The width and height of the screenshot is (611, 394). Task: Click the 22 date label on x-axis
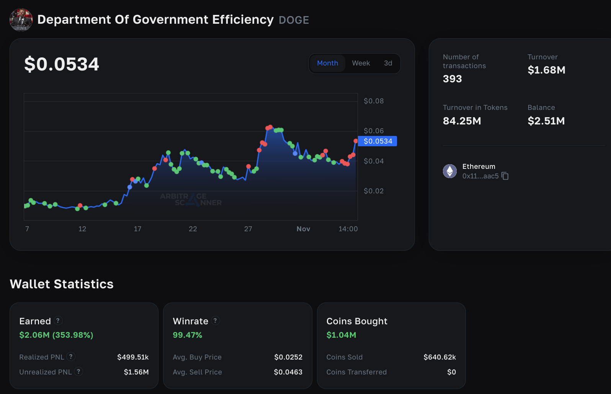pos(193,229)
